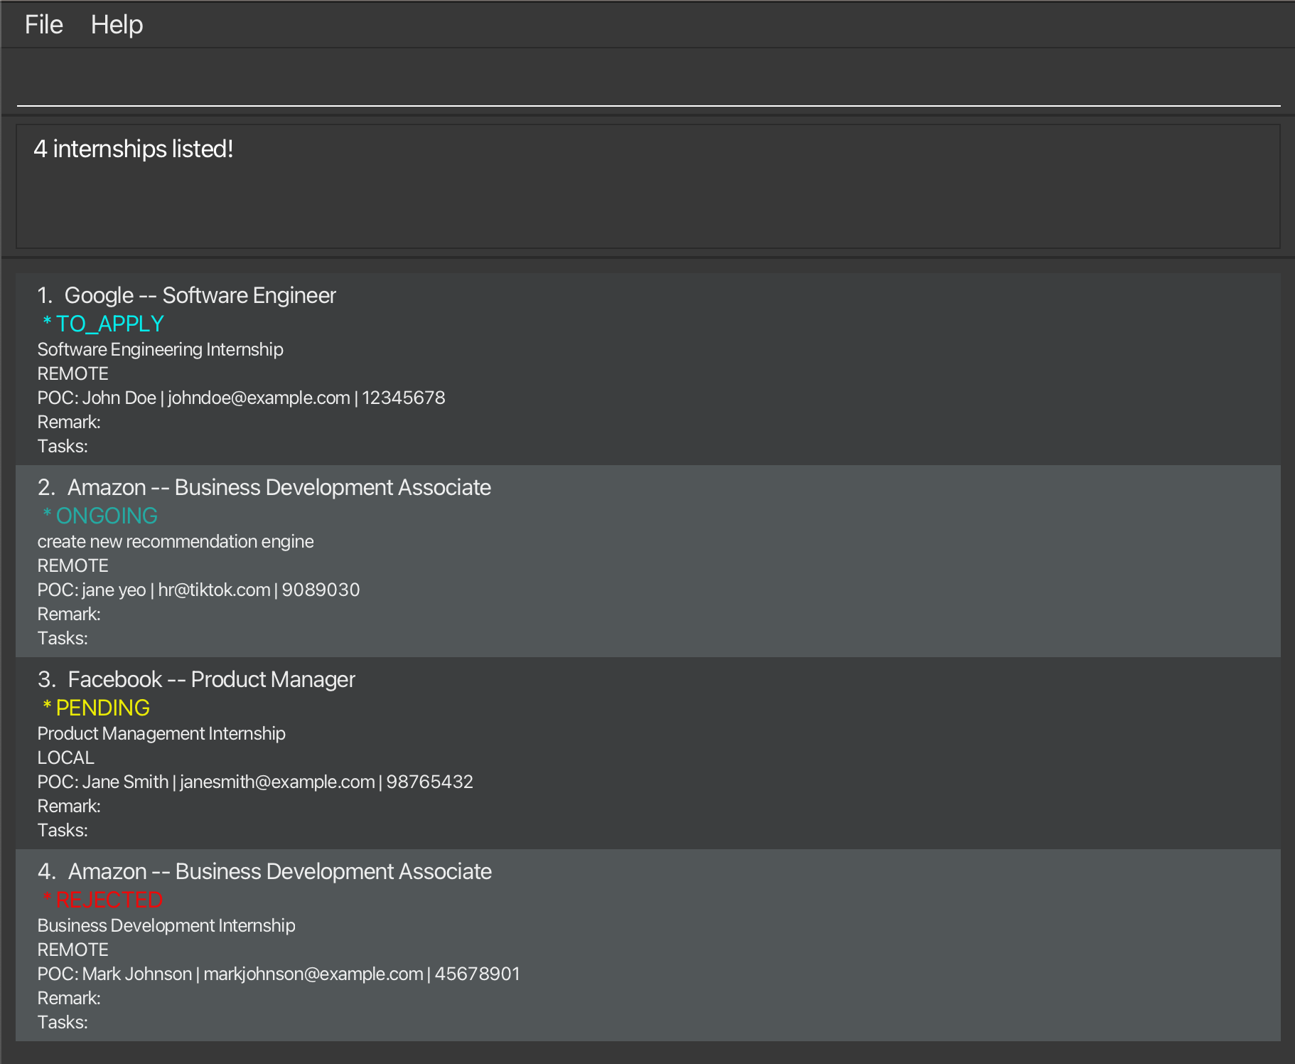
Task: Open the Help menu
Action: (x=117, y=25)
